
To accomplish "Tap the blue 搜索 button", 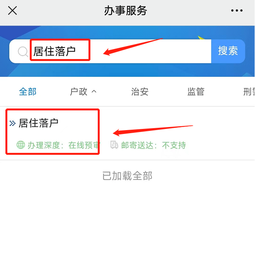I will click(x=228, y=51).
